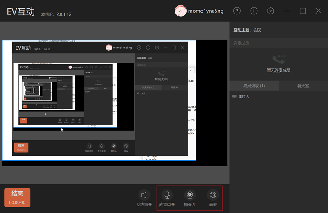Screen dimensions: 328x213
Task: Toggle system sound speaker icon
Action: point(144,195)
